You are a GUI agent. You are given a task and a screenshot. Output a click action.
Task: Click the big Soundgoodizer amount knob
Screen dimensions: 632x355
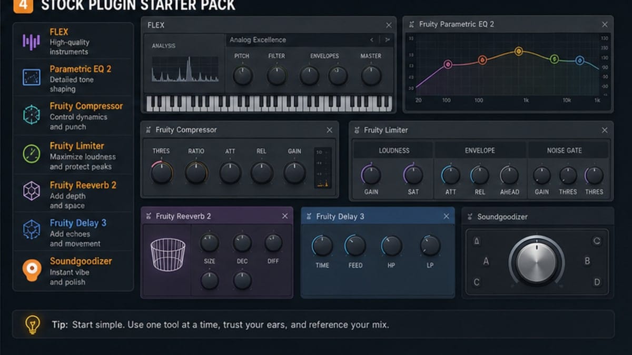tap(536, 262)
